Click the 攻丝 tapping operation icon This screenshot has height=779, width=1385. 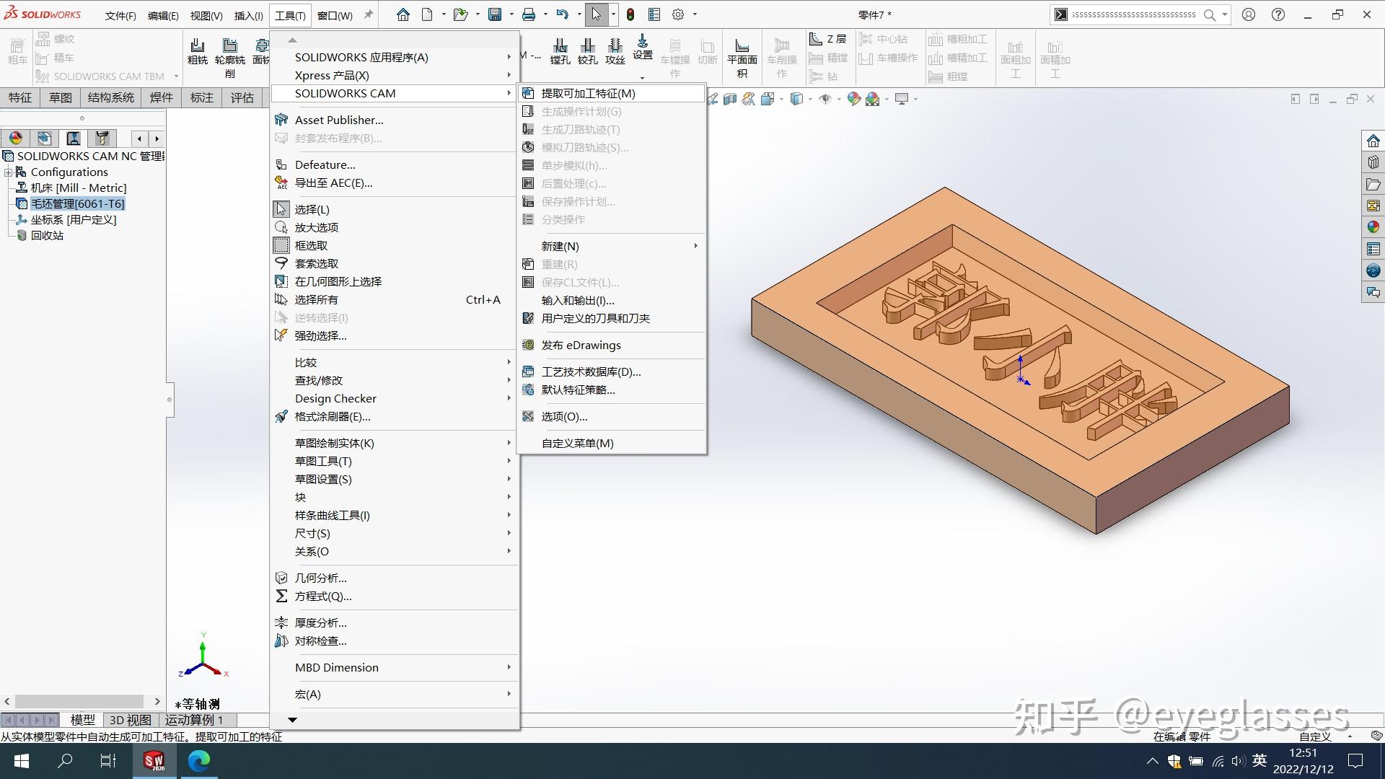tap(615, 51)
